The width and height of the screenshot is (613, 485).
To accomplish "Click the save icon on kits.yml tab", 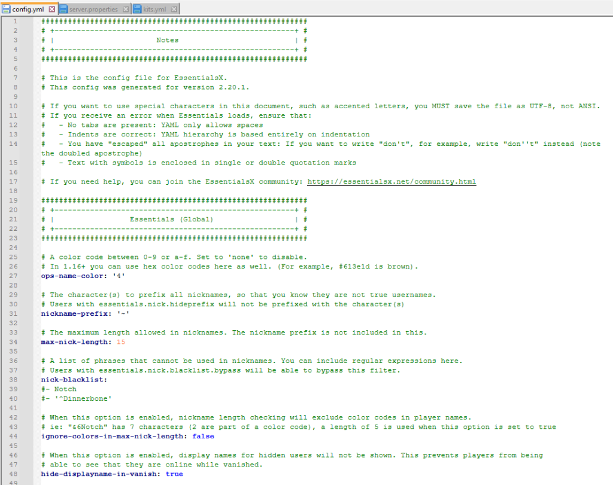I will coord(138,10).
